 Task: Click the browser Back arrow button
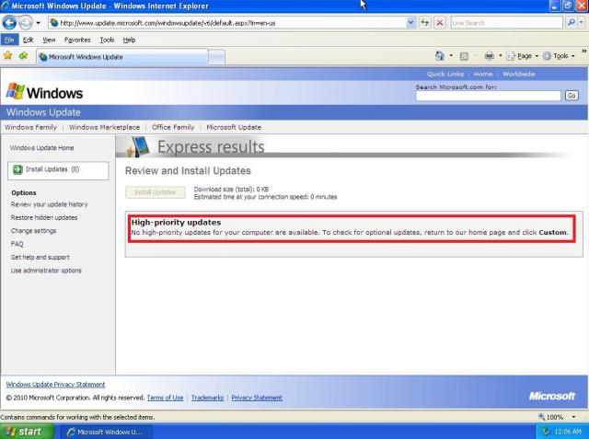pyautogui.click(x=9, y=23)
